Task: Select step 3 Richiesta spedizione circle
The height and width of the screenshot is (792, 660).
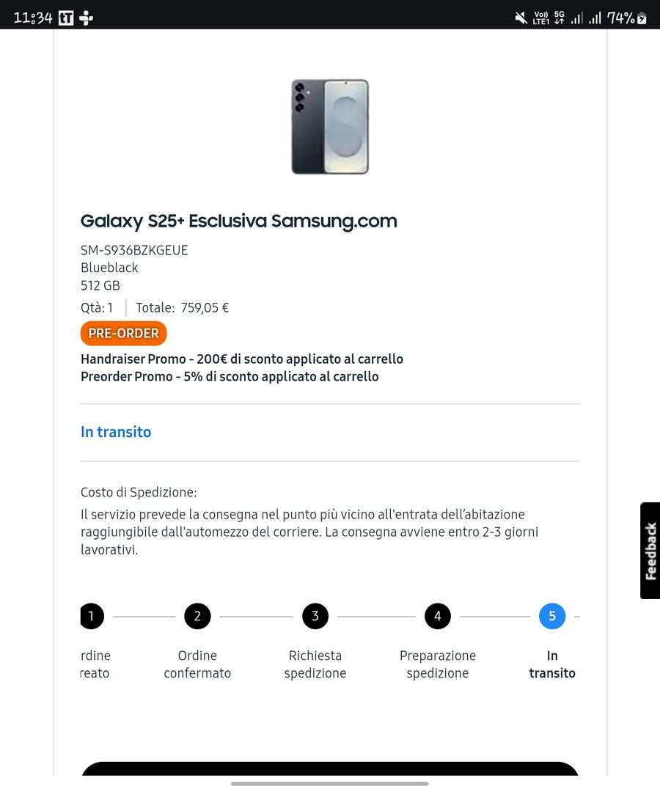Action: [x=315, y=616]
